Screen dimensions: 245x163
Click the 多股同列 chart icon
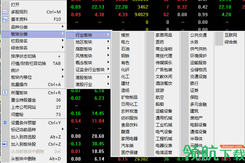tap(5, 12)
